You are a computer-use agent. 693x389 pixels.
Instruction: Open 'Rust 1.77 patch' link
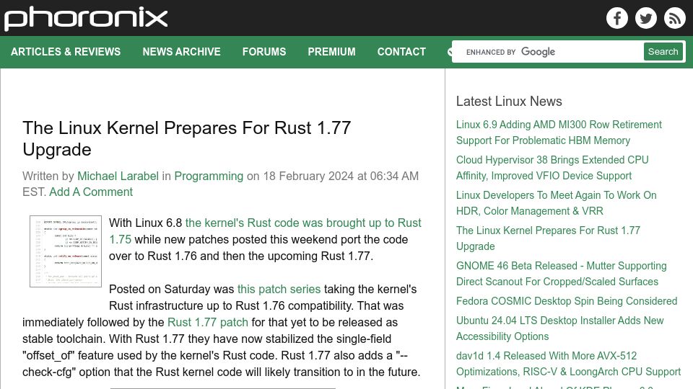pyautogui.click(x=208, y=322)
